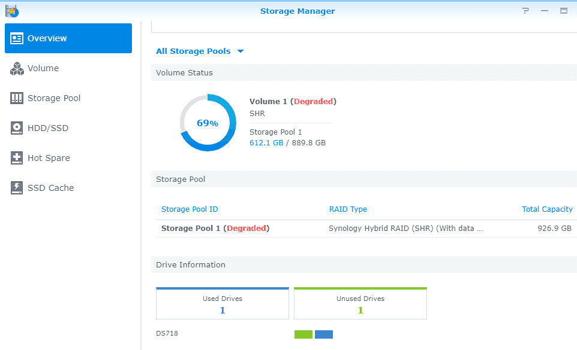Click the Hot Spare plus icon

[x=17, y=158]
